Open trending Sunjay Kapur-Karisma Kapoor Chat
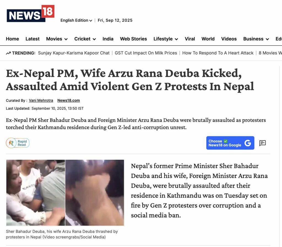282x247 pixels. tap(74, 53)
